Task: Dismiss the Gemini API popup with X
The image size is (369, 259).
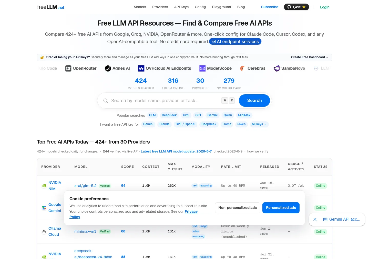Action: pos(315,219)
